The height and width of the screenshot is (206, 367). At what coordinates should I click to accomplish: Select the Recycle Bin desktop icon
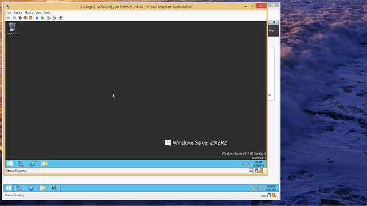pyautogui.click(x=13, y=29)
